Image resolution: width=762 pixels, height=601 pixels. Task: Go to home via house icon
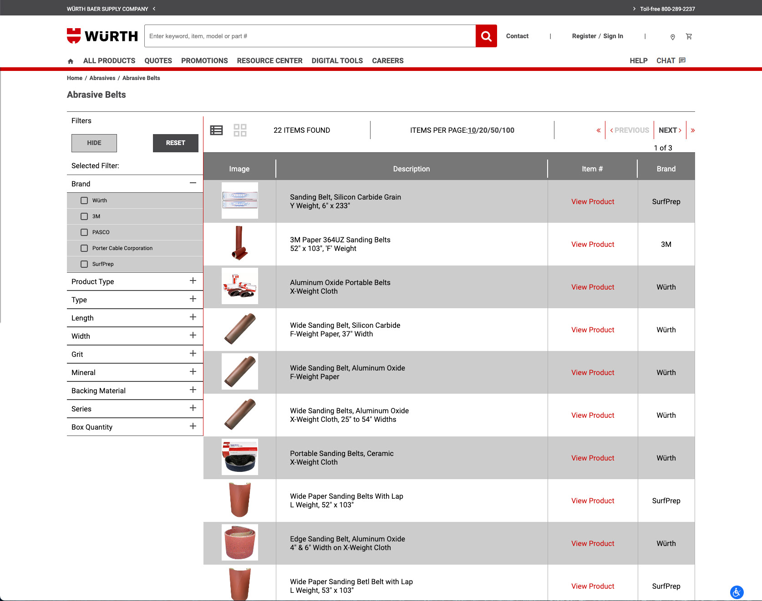click(71, 61)
